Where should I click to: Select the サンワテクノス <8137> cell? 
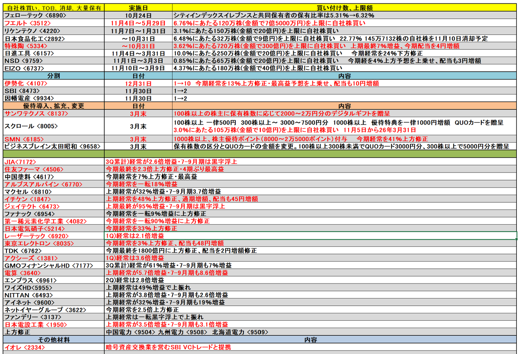(x=54, y=113)
